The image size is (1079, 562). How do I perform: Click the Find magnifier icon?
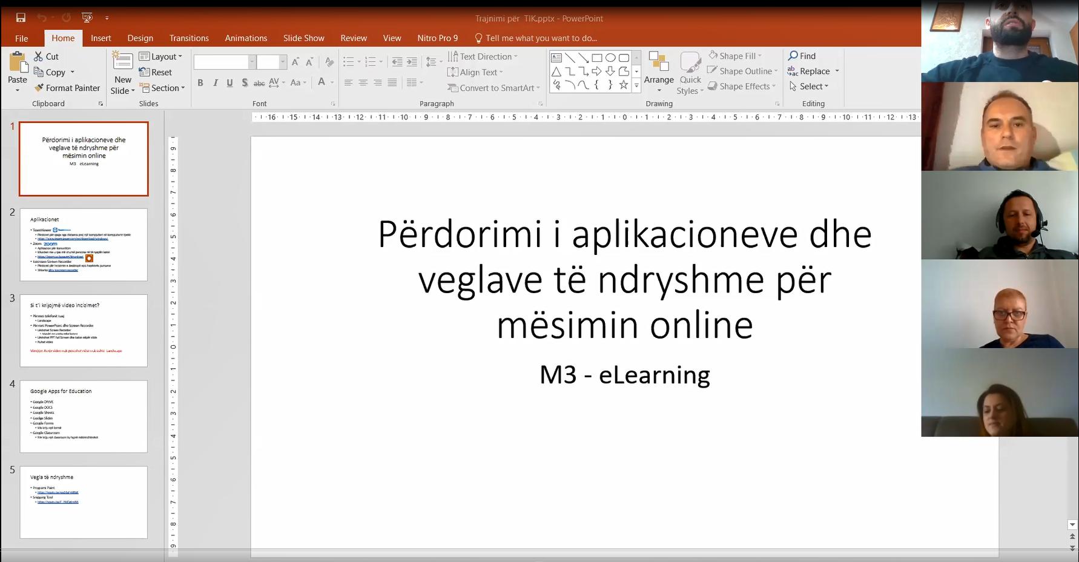[793, 56]
